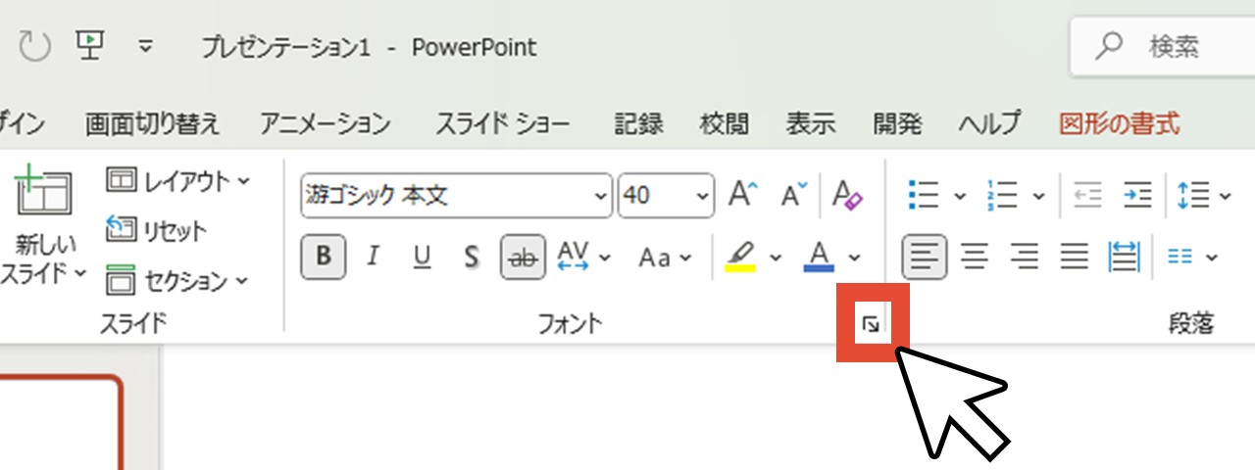Toggle Strikethrough ab button

(x=524, y=257)
